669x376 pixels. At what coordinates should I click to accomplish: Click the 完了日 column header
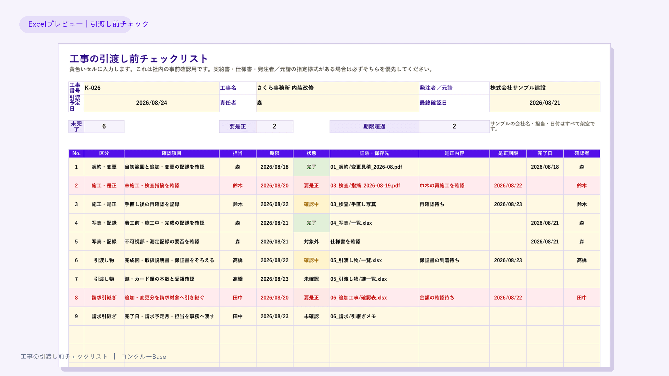545,153
